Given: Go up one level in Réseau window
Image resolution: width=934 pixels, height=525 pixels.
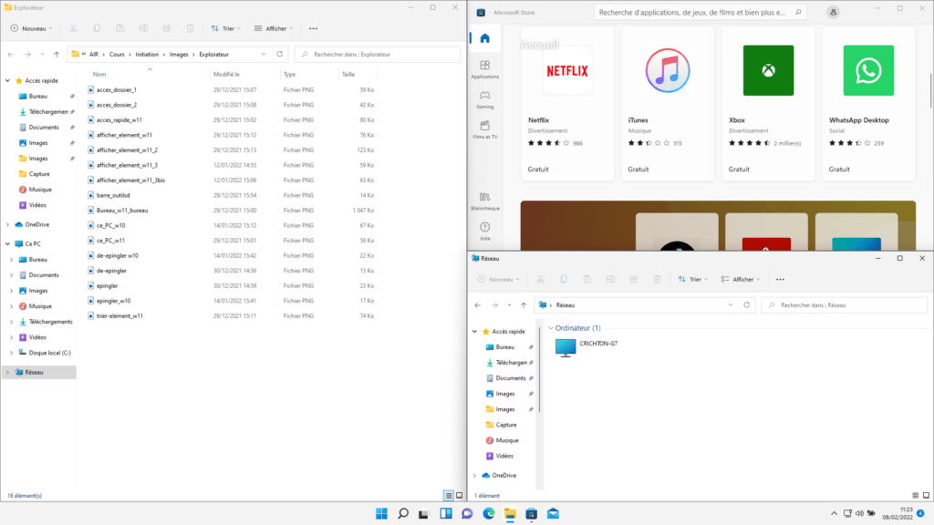Looking at the screenshot, I should [x=523, y=305].
